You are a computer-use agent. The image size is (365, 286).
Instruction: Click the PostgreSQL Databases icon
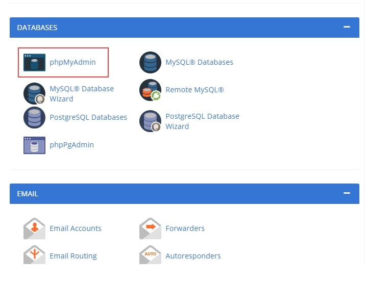pos(34,117)
